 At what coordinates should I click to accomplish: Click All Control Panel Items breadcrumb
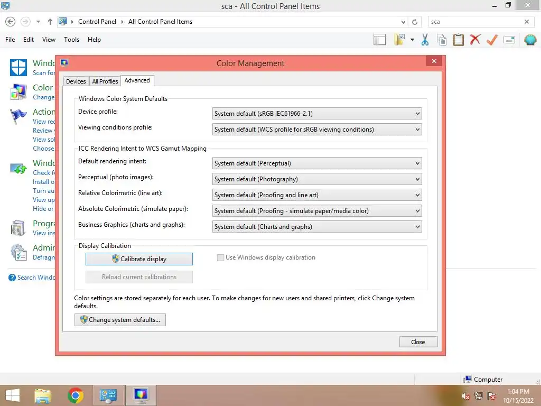point(160,22)
